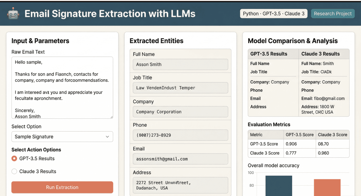Click the Run Extraction button

pyautogui.click(x=62, y=187)
